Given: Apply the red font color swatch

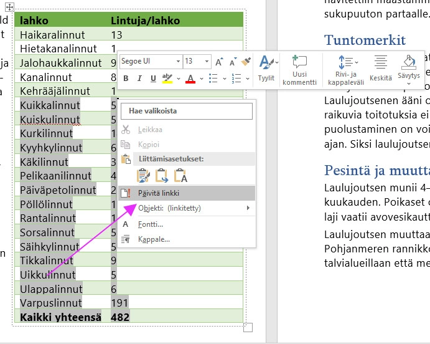Looking at the screenshot, I should point(190,79).
